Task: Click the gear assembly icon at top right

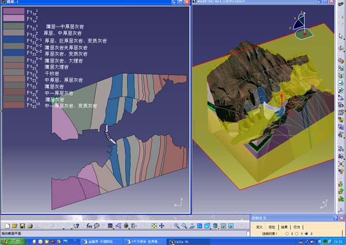Action: 341,4
